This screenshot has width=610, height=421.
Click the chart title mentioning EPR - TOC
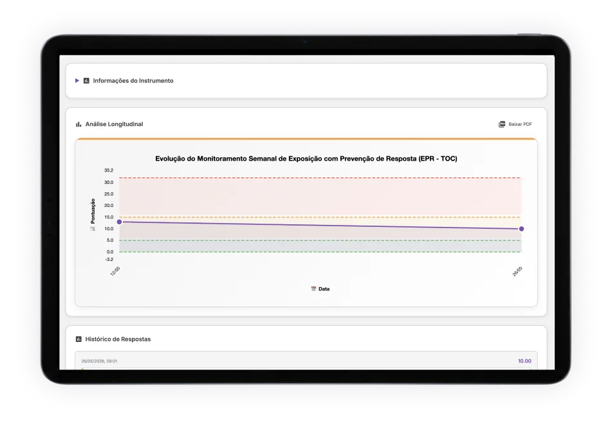(306, 159)
